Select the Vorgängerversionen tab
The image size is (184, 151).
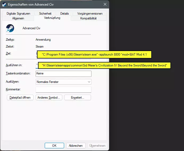pos(90,14)
